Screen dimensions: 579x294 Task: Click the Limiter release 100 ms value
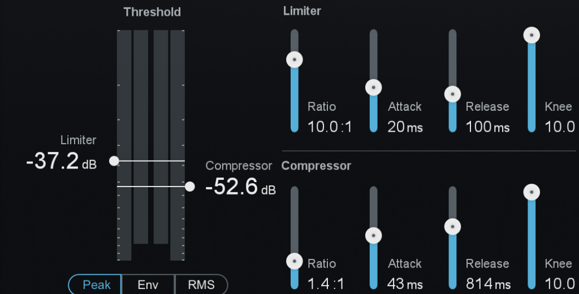[x=487, y=127]
